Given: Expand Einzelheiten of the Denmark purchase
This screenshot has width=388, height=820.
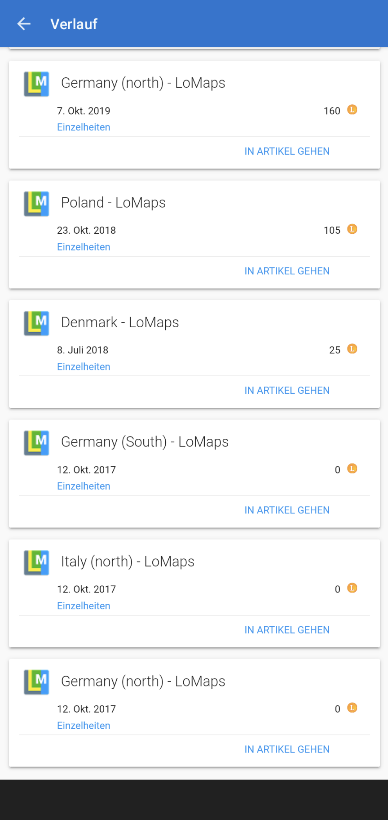Looking at the screenshot, I should pos(84,367).
